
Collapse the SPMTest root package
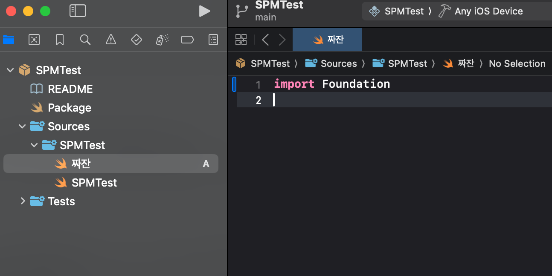coord(10,70)
